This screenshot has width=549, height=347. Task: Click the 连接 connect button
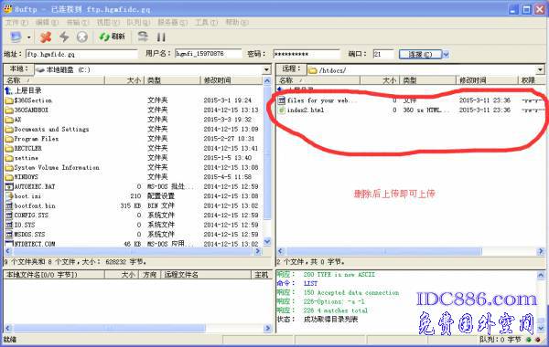[x=420, y=55]
